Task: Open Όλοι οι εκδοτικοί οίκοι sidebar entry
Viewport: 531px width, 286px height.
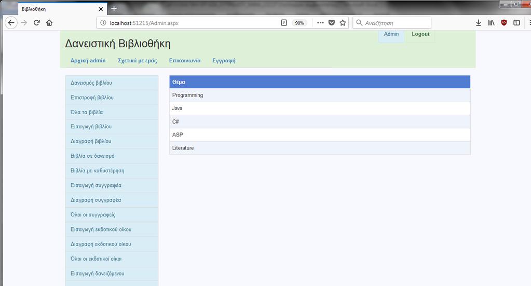Action: pyautogui.click(x=112, y=258)
